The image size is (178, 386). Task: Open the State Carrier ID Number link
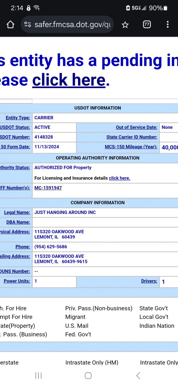click(132, 137)
